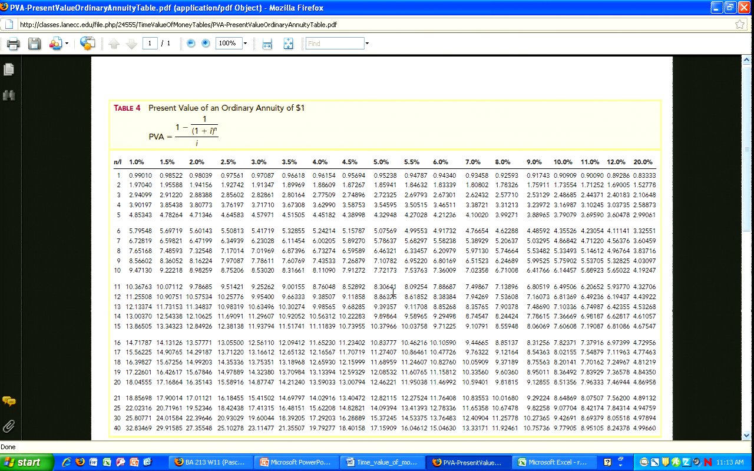The width and height of the screenshot is (754, 471).
Task: Zoom in with the plus button
Action: pos(206,44)
